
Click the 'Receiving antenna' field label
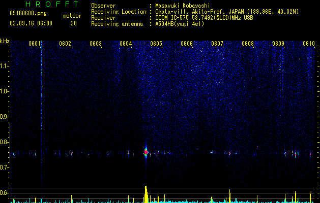[x=117, y=24]
